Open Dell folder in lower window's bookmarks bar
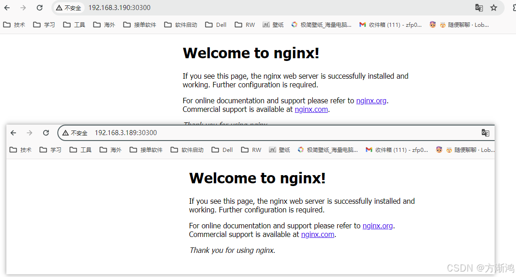Image resolution: width=516 pixels, height=277 pixels. (222, 150)
